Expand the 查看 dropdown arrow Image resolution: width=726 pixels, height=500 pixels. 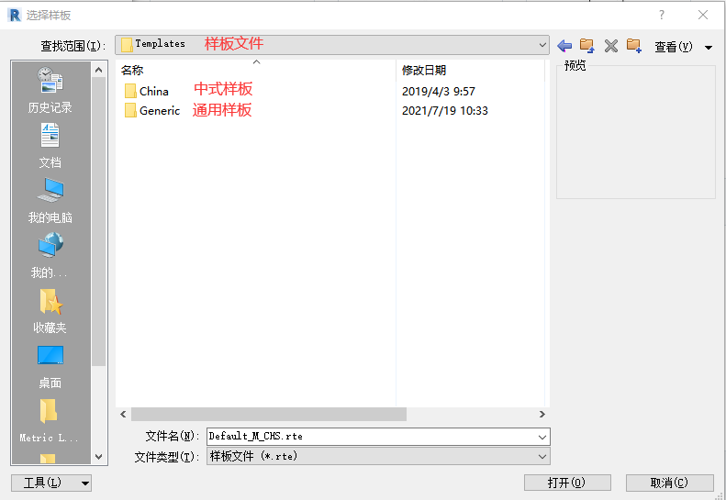point(709,47)
